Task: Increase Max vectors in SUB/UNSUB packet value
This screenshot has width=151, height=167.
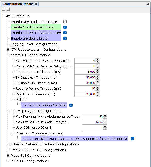Action: (98, 60)
